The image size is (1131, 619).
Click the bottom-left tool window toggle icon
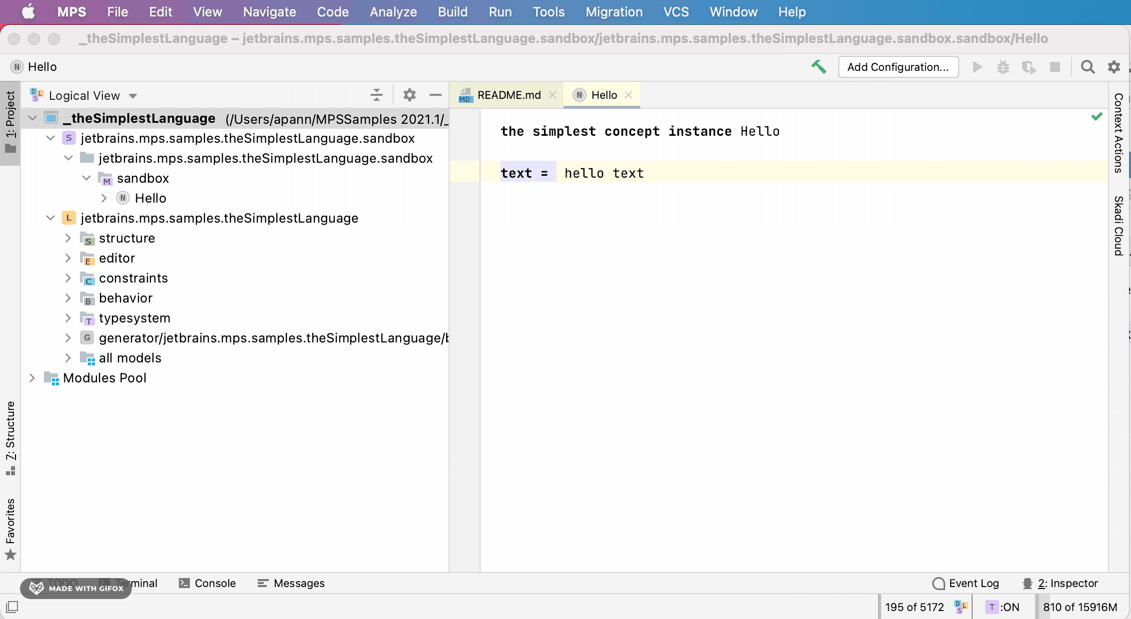[x=12, y=607]
